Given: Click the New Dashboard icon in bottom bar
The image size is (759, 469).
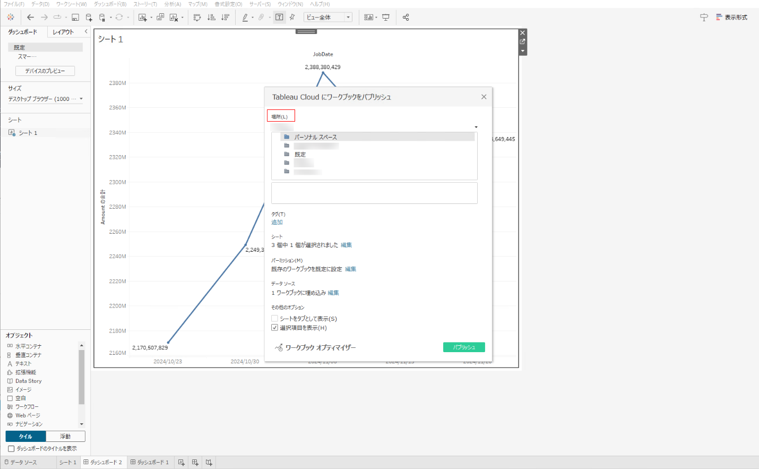Looking at the screenshot, I should tap(195, 463).
